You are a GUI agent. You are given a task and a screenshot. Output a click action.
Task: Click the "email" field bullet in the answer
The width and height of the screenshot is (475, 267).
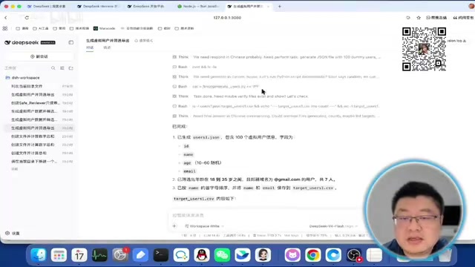(189, 171)
